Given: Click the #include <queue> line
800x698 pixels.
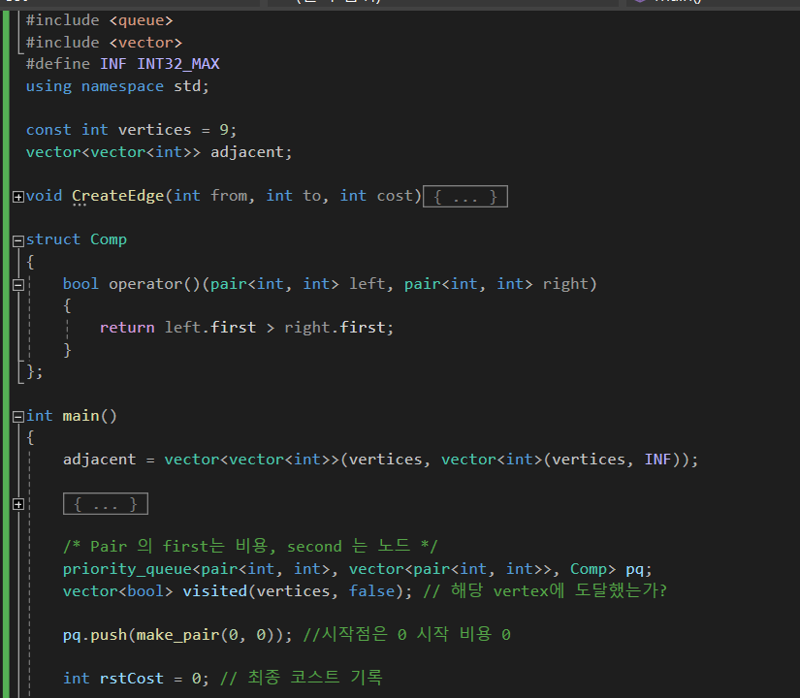Looking at the screenshot, I should coord(100,20).
